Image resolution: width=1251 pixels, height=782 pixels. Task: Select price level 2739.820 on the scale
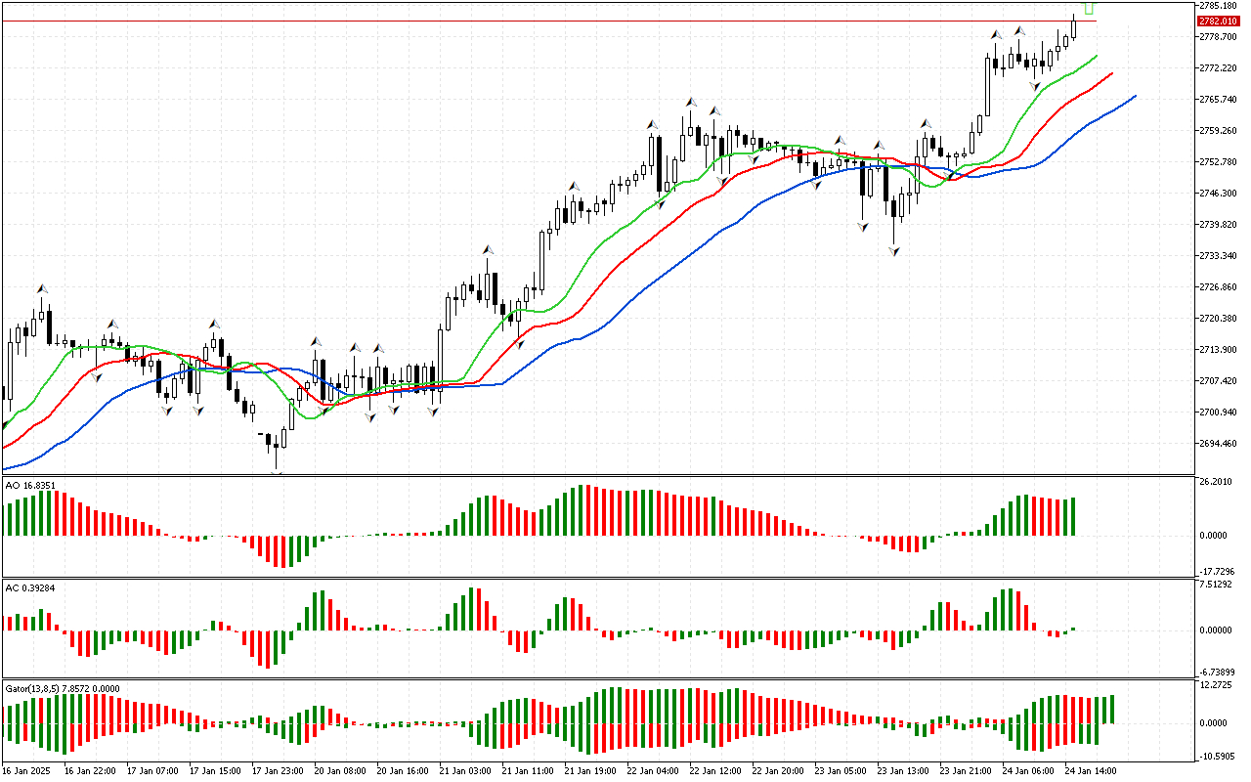click(1218, 225)
